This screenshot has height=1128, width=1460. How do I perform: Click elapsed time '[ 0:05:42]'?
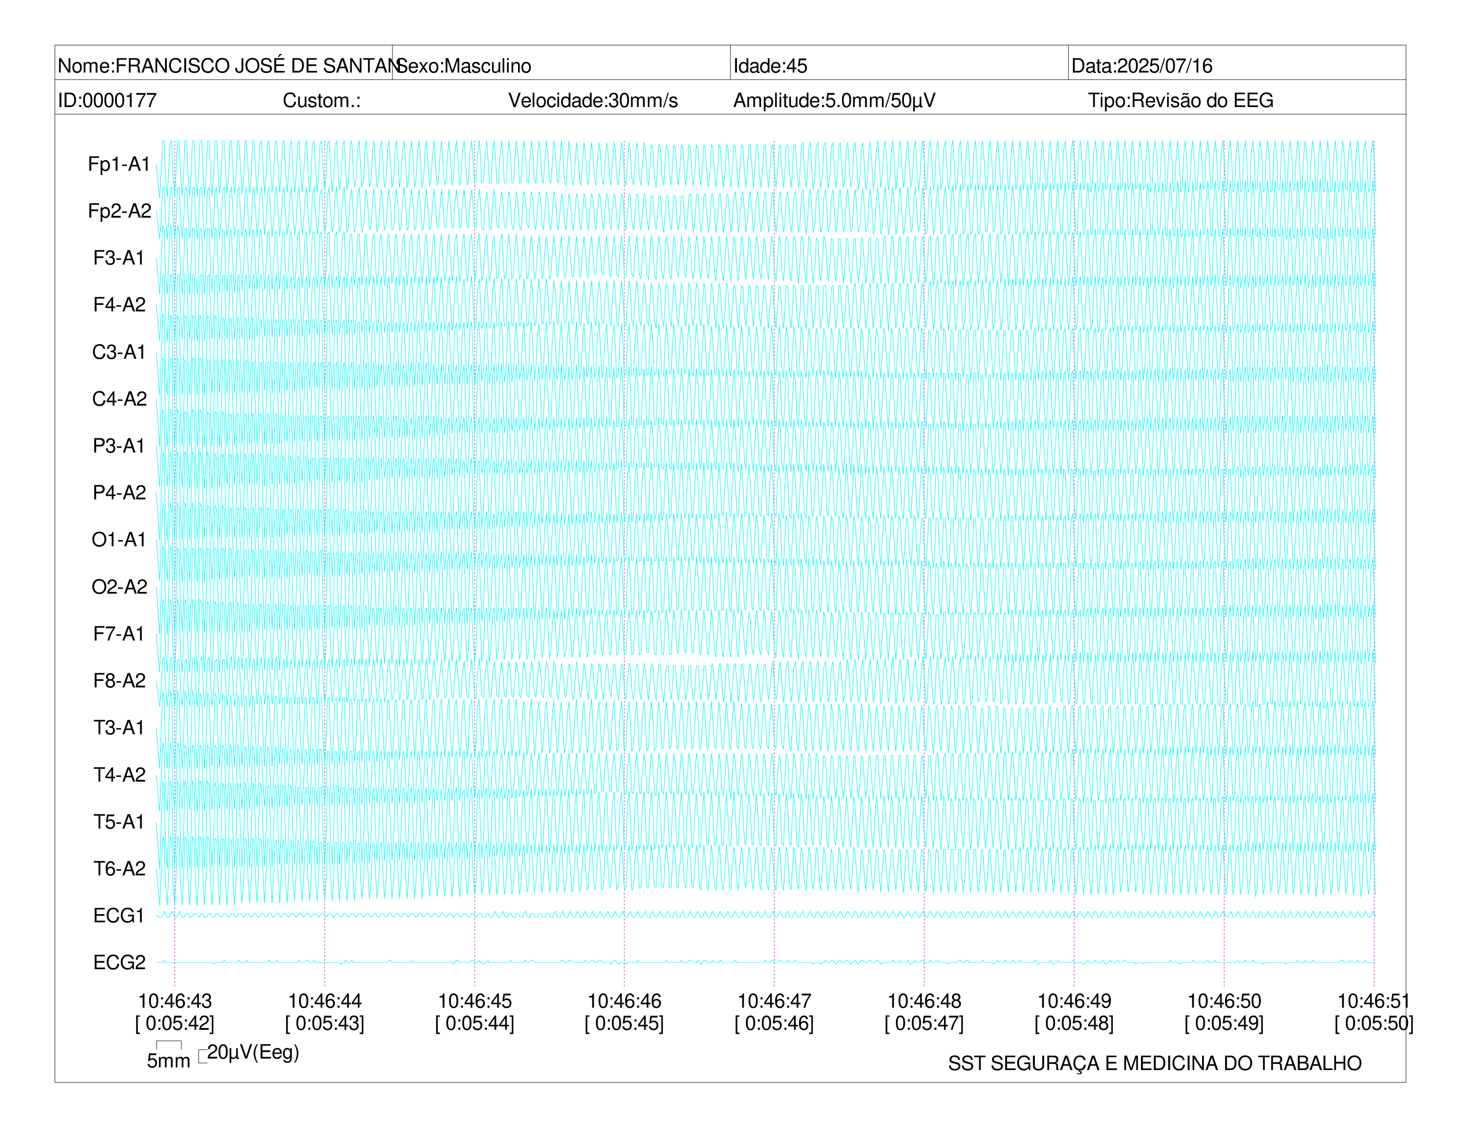coord(175,1023)
